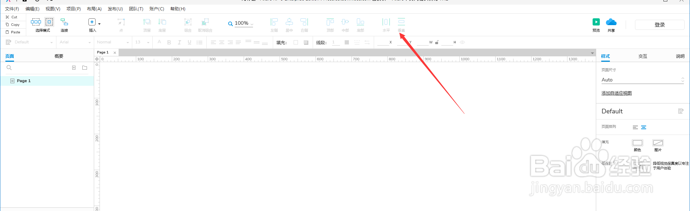Select Page 1 in the pages tree
Image resolution: width=690 pixels, height=211 pixels.
47,81
